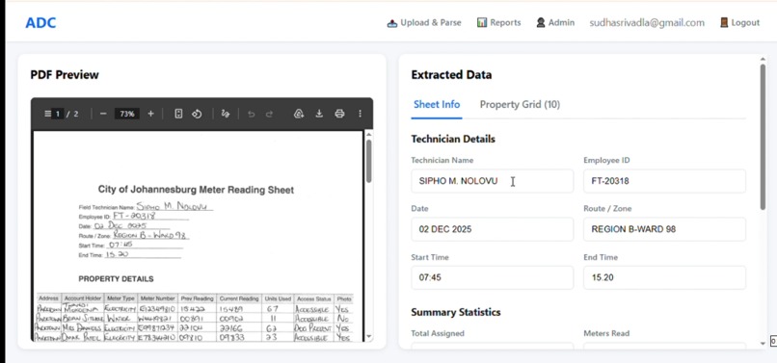Click the 'PDF Preview' heading

65,75
